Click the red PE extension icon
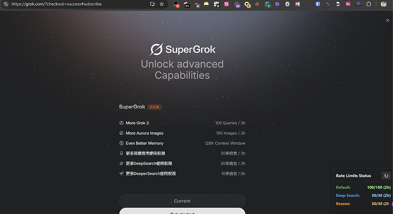 (x=297, y=4)
